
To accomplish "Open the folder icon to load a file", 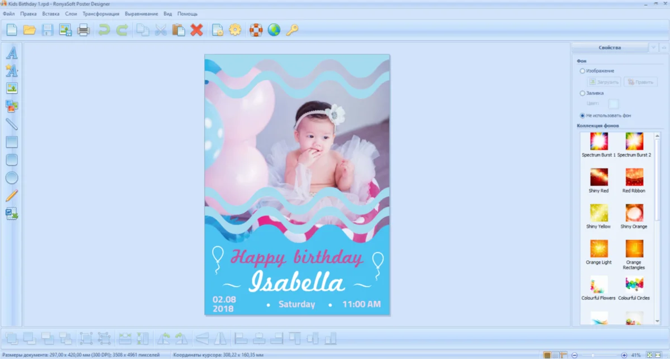I will point(30,30).
